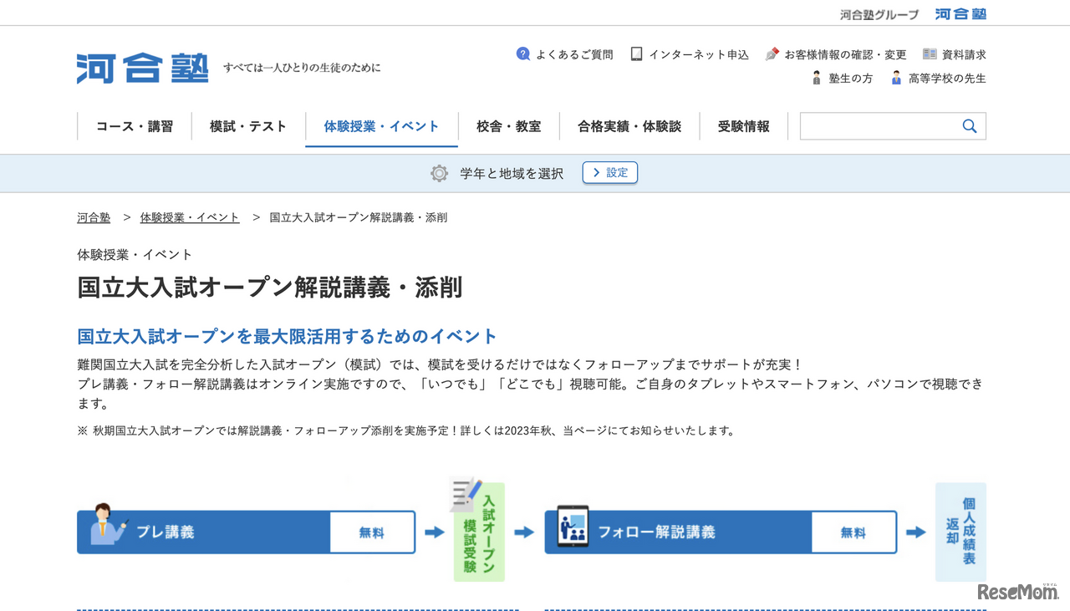Viewport: 1070px width, 611px height.
Task: Open the 模試・テスト menu
Action: 248,126
